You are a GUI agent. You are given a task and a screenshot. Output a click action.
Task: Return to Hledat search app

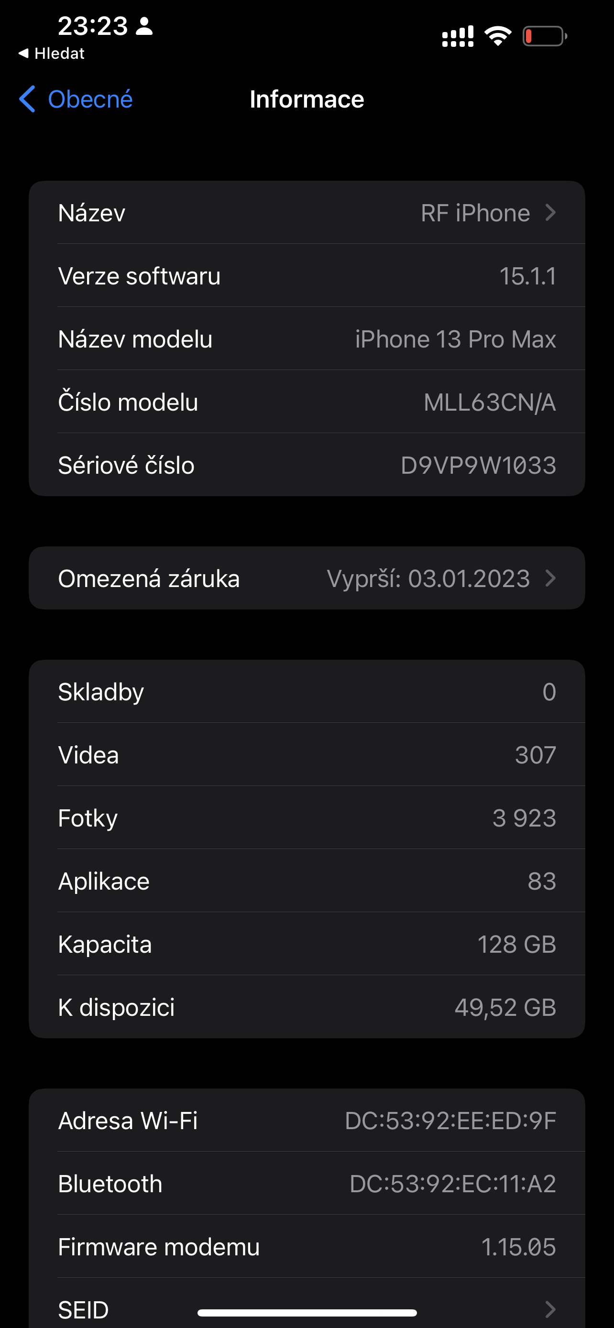point(52,53)
